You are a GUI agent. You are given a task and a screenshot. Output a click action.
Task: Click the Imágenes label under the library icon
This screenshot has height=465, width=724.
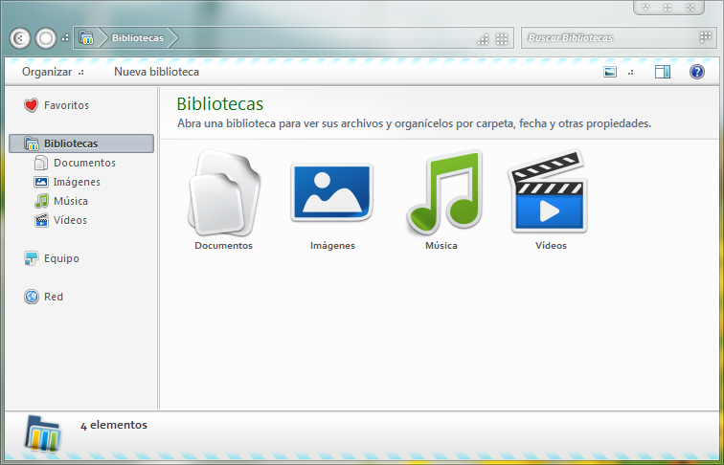point(332,245)
